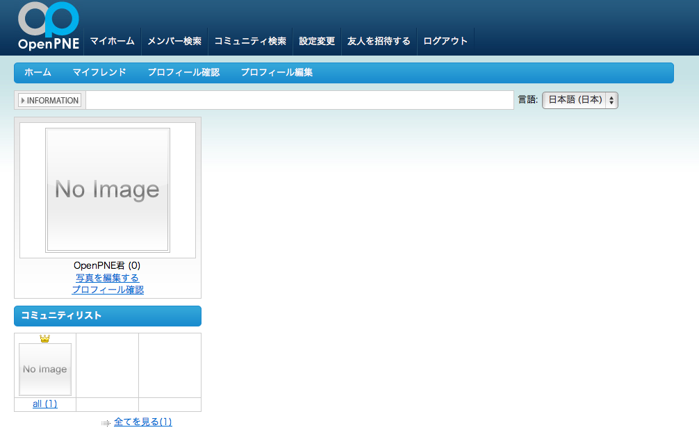Viewport: 699px width, 439px height.
Task: Click the 写真を編集する link
Action: [108, 278]
